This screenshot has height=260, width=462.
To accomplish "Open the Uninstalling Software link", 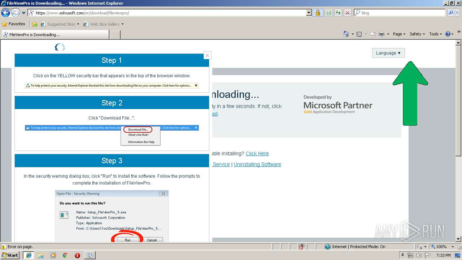I will tap(257, 164).
